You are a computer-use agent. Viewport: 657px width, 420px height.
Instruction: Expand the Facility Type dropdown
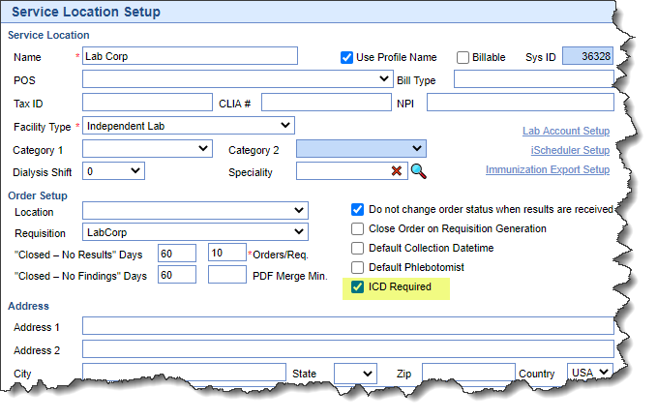click(x=189, y=126)
